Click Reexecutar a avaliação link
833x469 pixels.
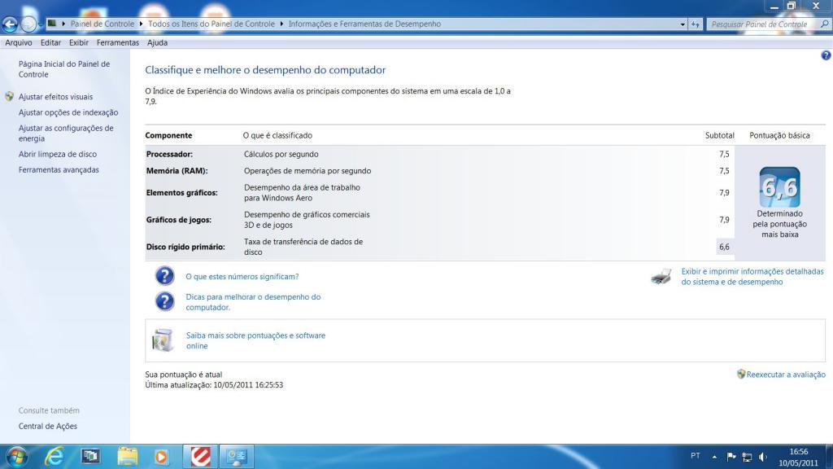(x=786, y=375)
